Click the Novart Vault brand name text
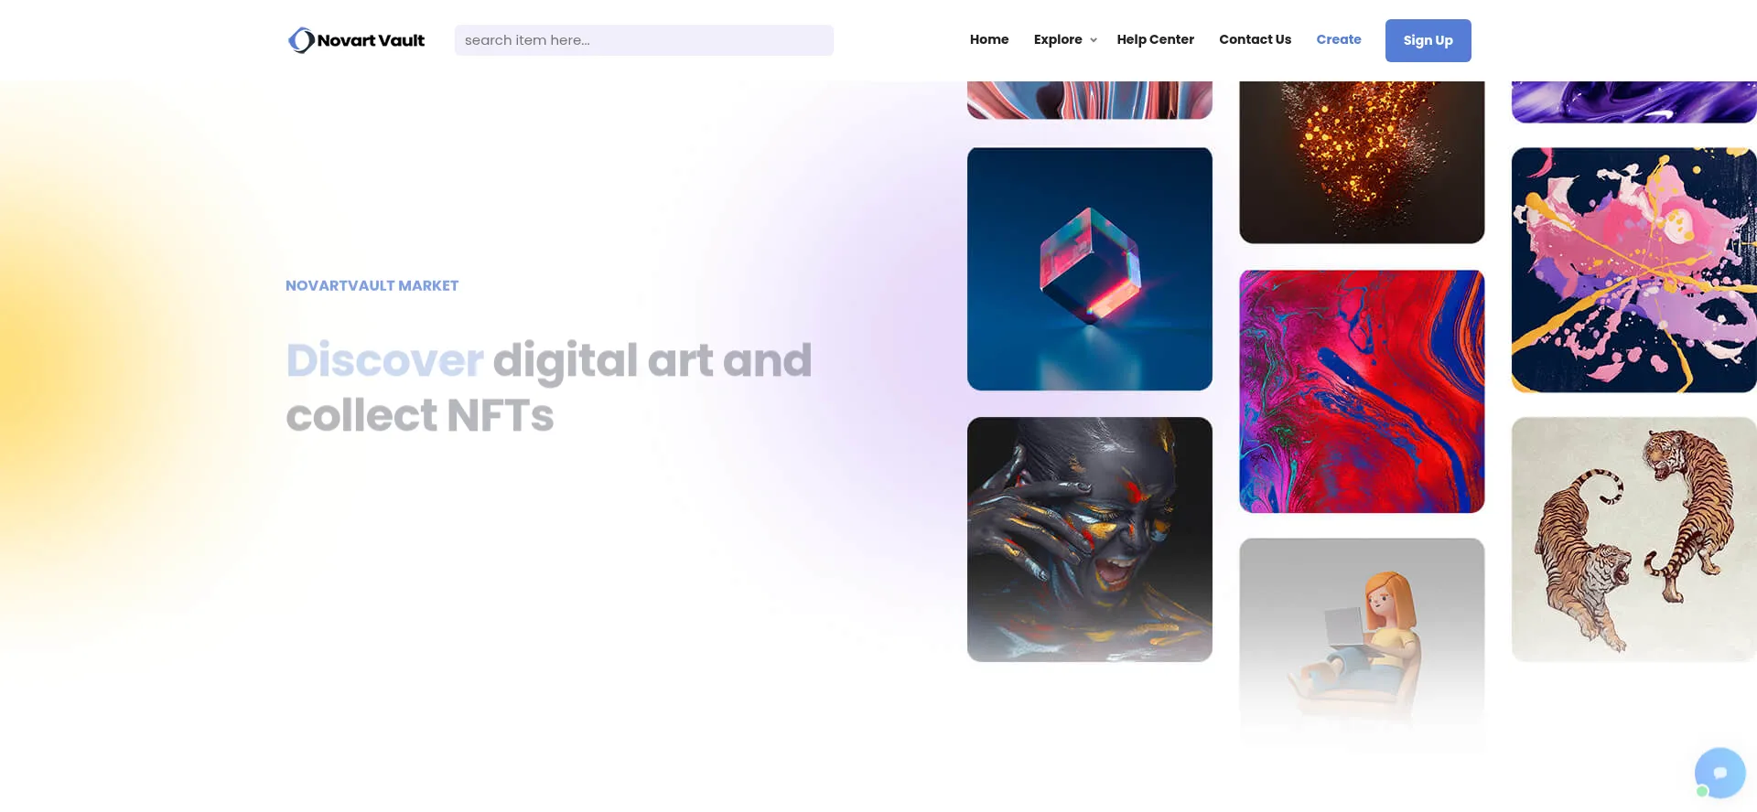The width and height of the screenshot is (1757, 812). click(x=371, y=40)
